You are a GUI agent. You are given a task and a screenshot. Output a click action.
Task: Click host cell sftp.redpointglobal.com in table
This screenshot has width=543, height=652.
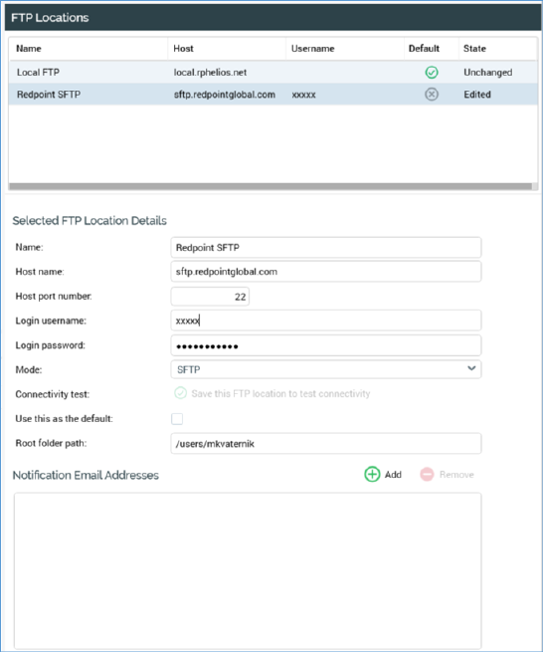(225, 95)
